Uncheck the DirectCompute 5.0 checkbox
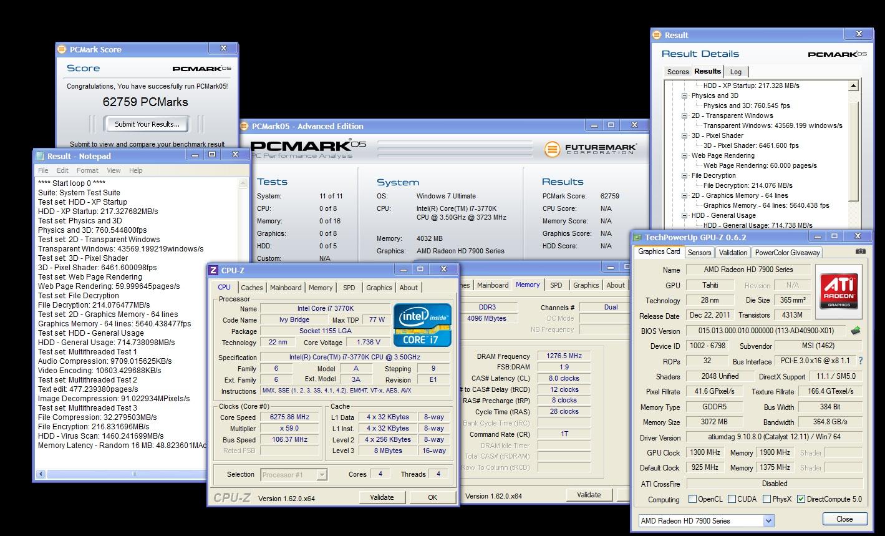 801,499
